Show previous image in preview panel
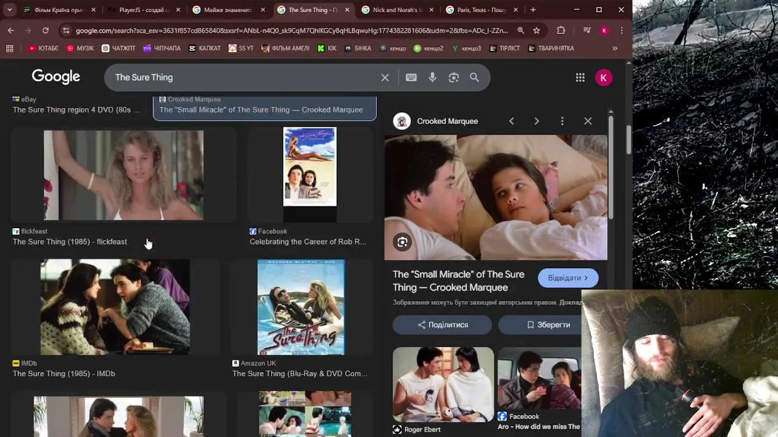Viewport: 778px width, 437px height. 512,121
